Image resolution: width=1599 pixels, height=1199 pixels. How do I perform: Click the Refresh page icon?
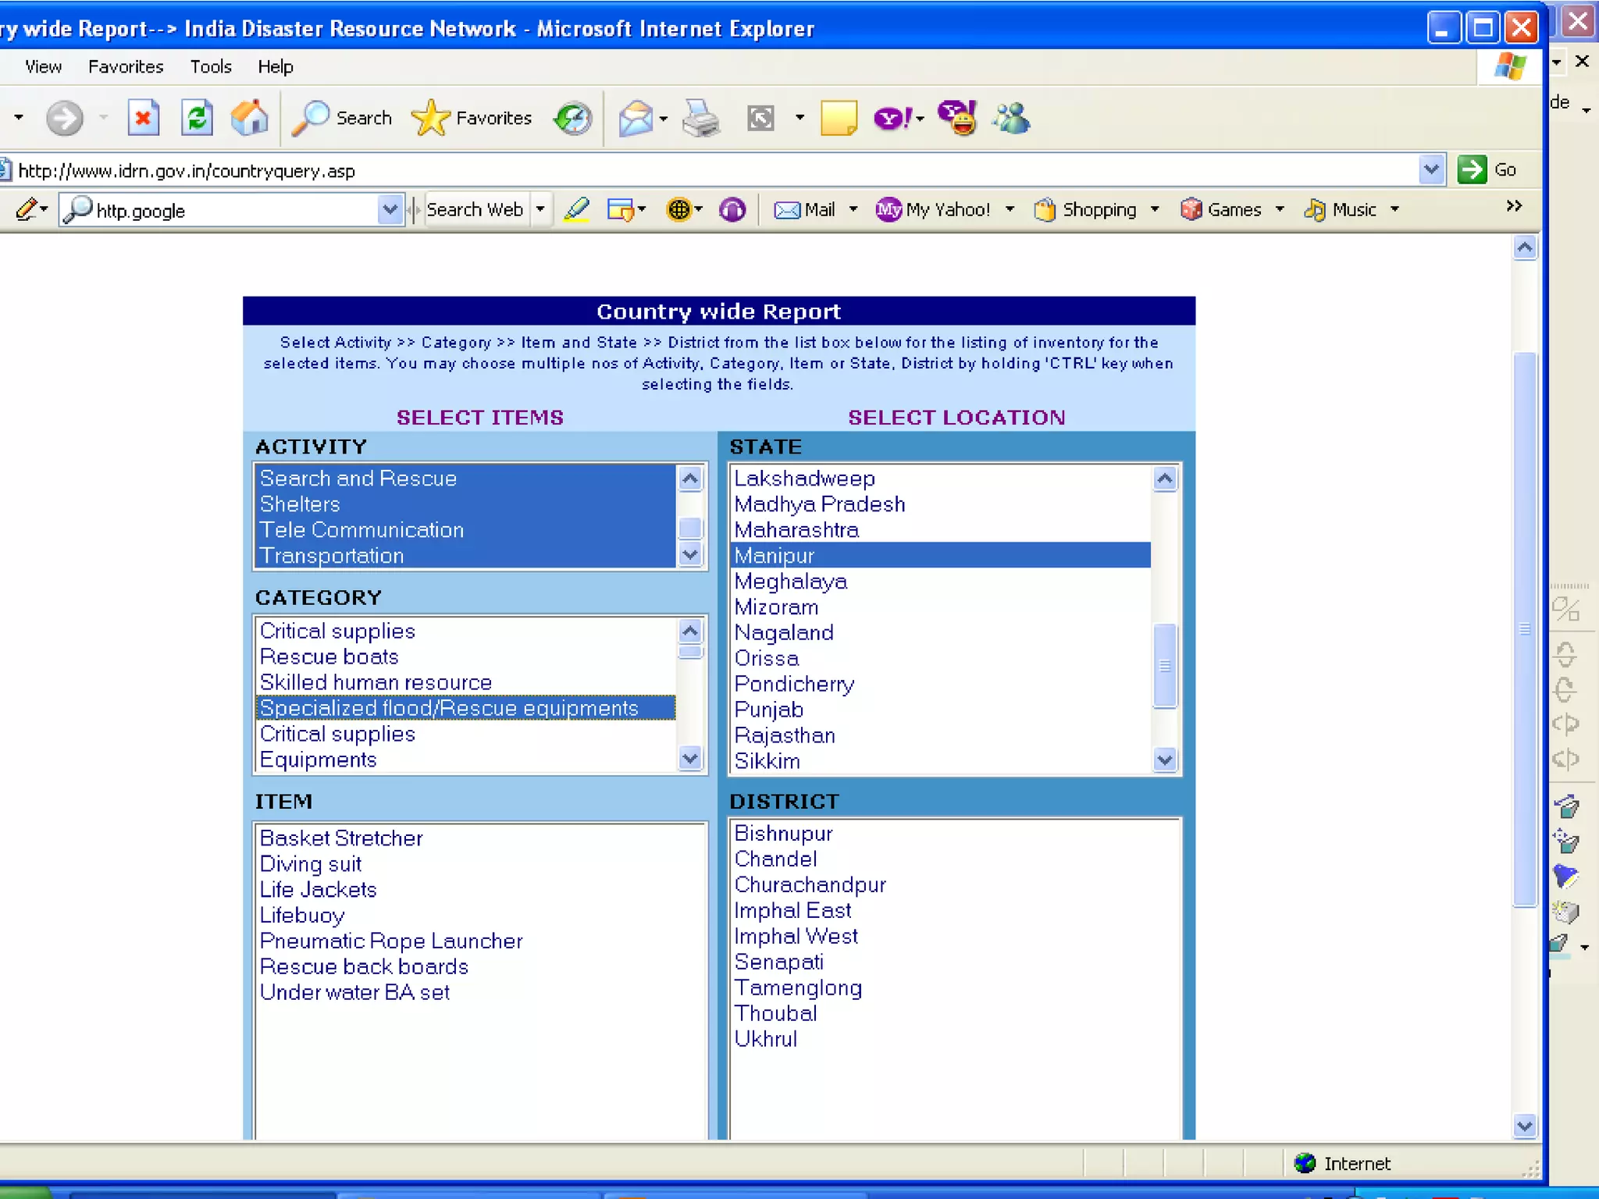pyautogui.click(x=197, y=119)
